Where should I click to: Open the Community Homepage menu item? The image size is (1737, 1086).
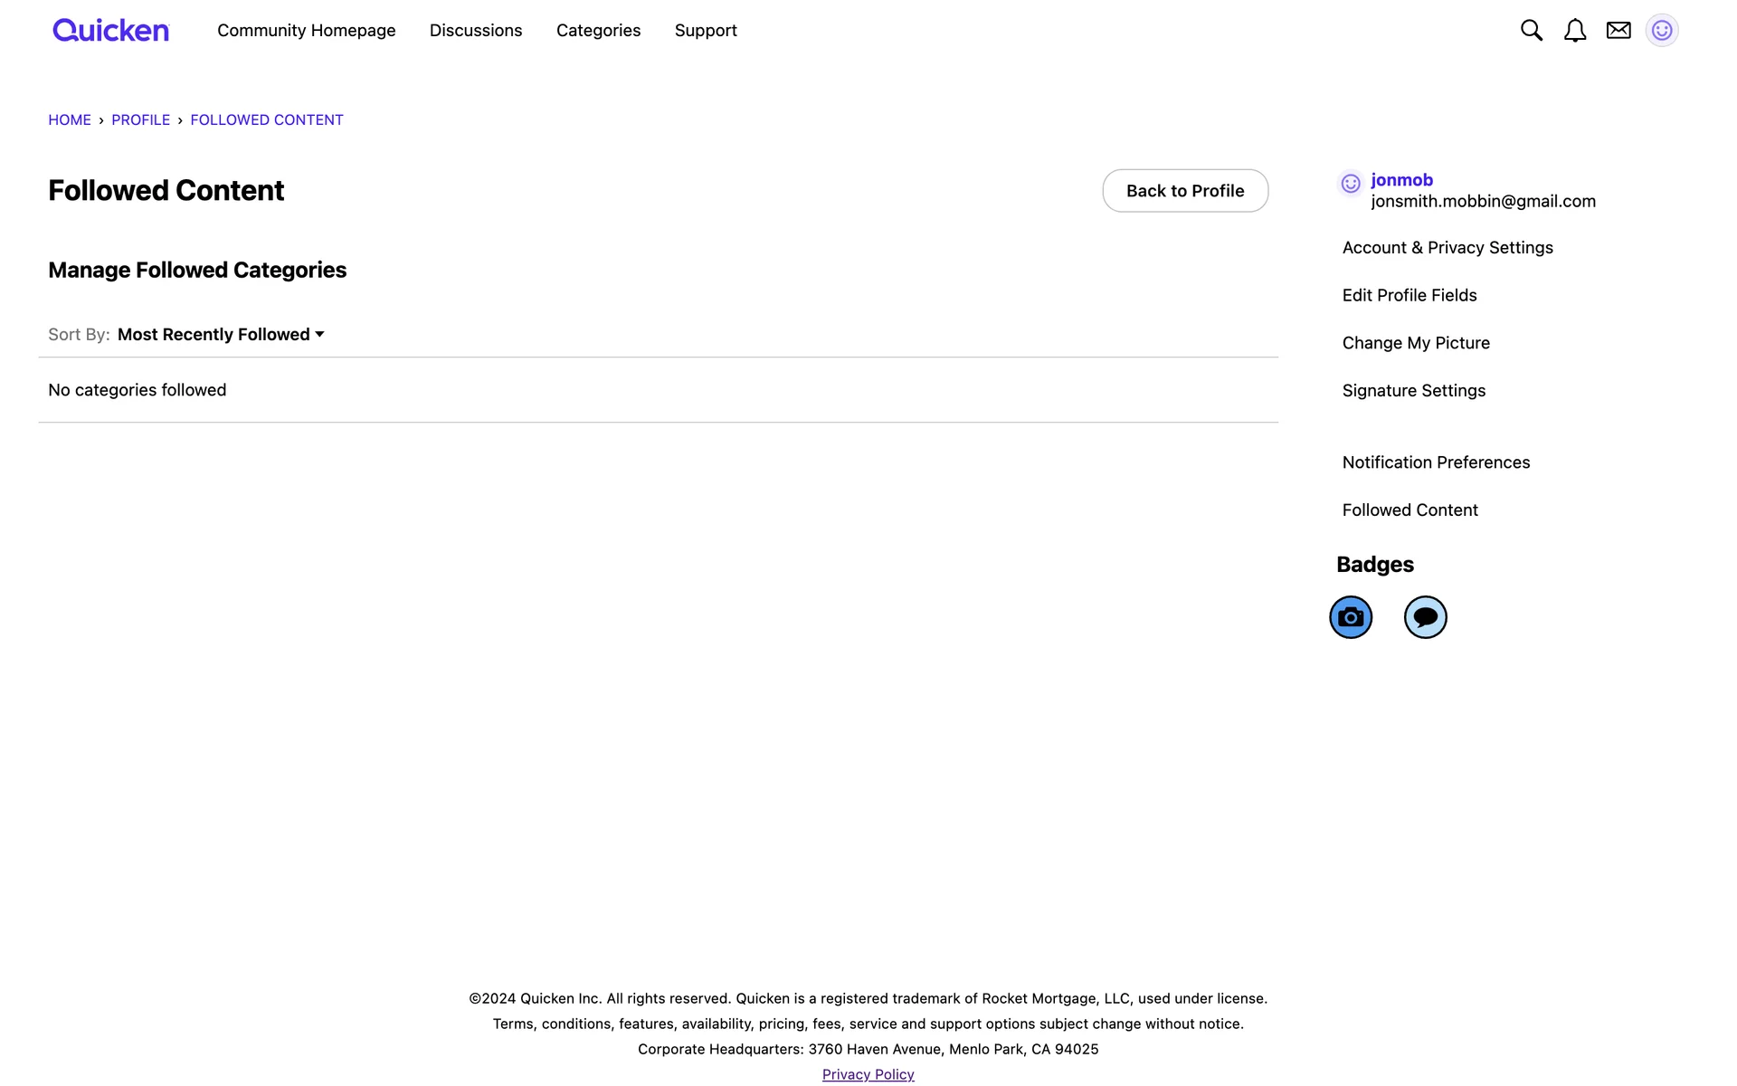pos(306,31)
